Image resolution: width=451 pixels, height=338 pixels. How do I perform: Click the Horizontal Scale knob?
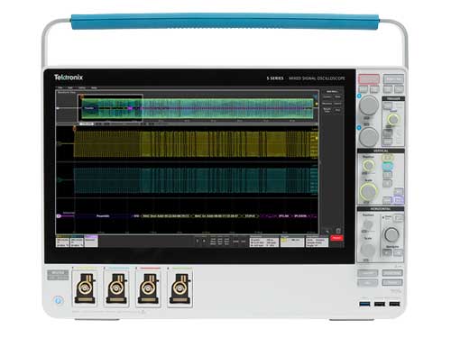pos(367,249)
